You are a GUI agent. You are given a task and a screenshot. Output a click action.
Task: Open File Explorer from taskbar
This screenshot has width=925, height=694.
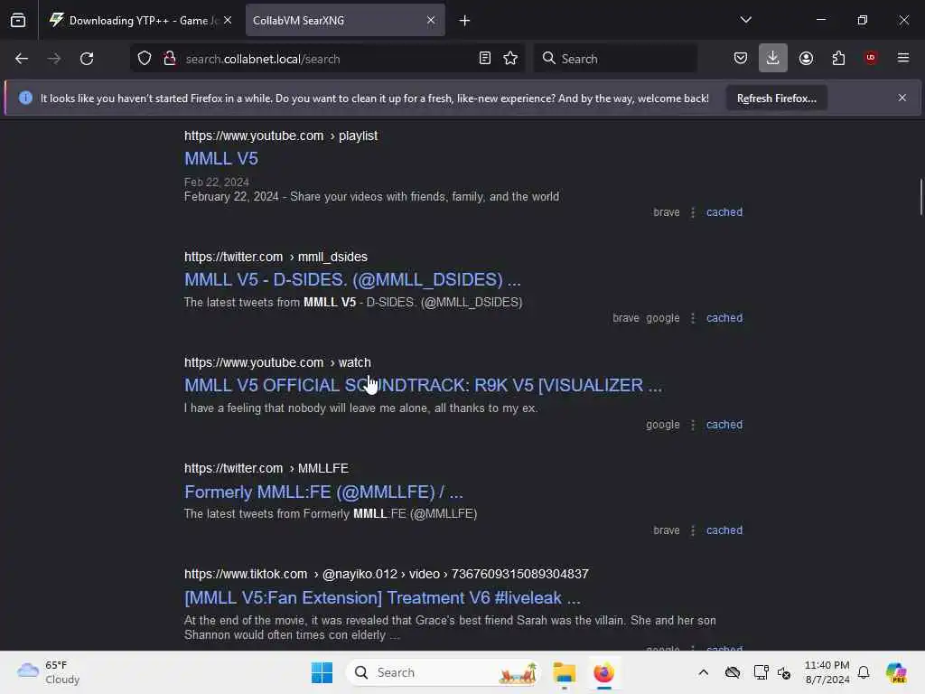[x=565, y=672]
